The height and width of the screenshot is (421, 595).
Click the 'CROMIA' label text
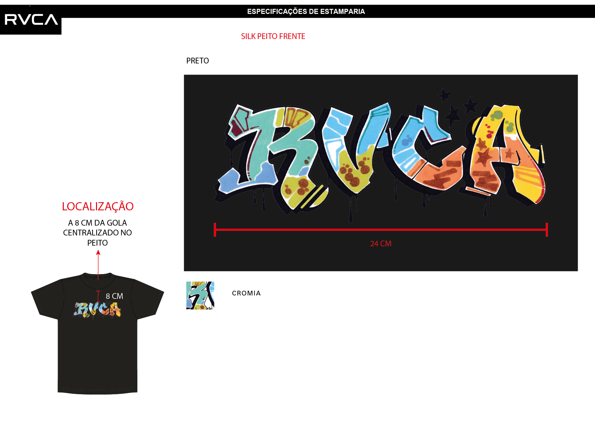coord(246,293)
